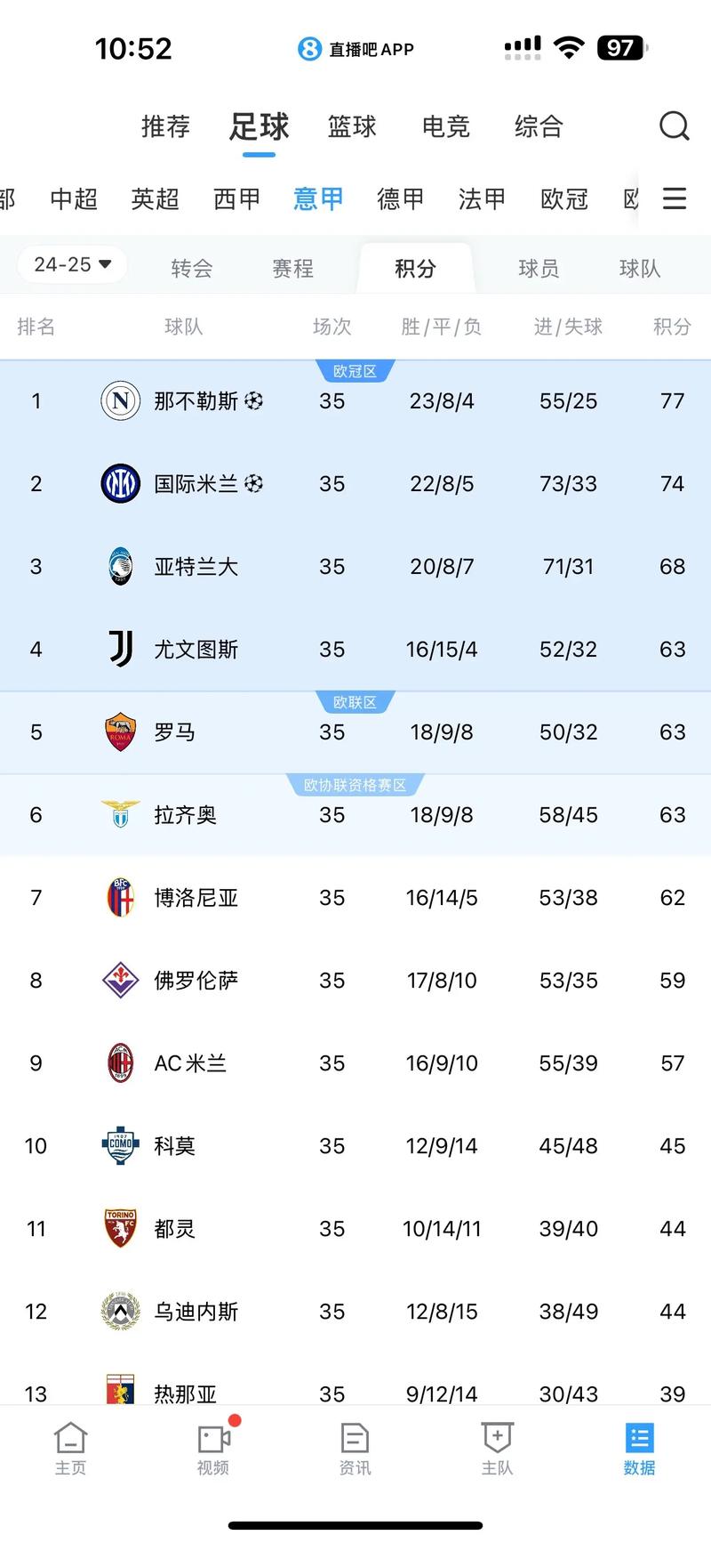
Task: Open the hamburger league list icon
Action: click(674, 199)
